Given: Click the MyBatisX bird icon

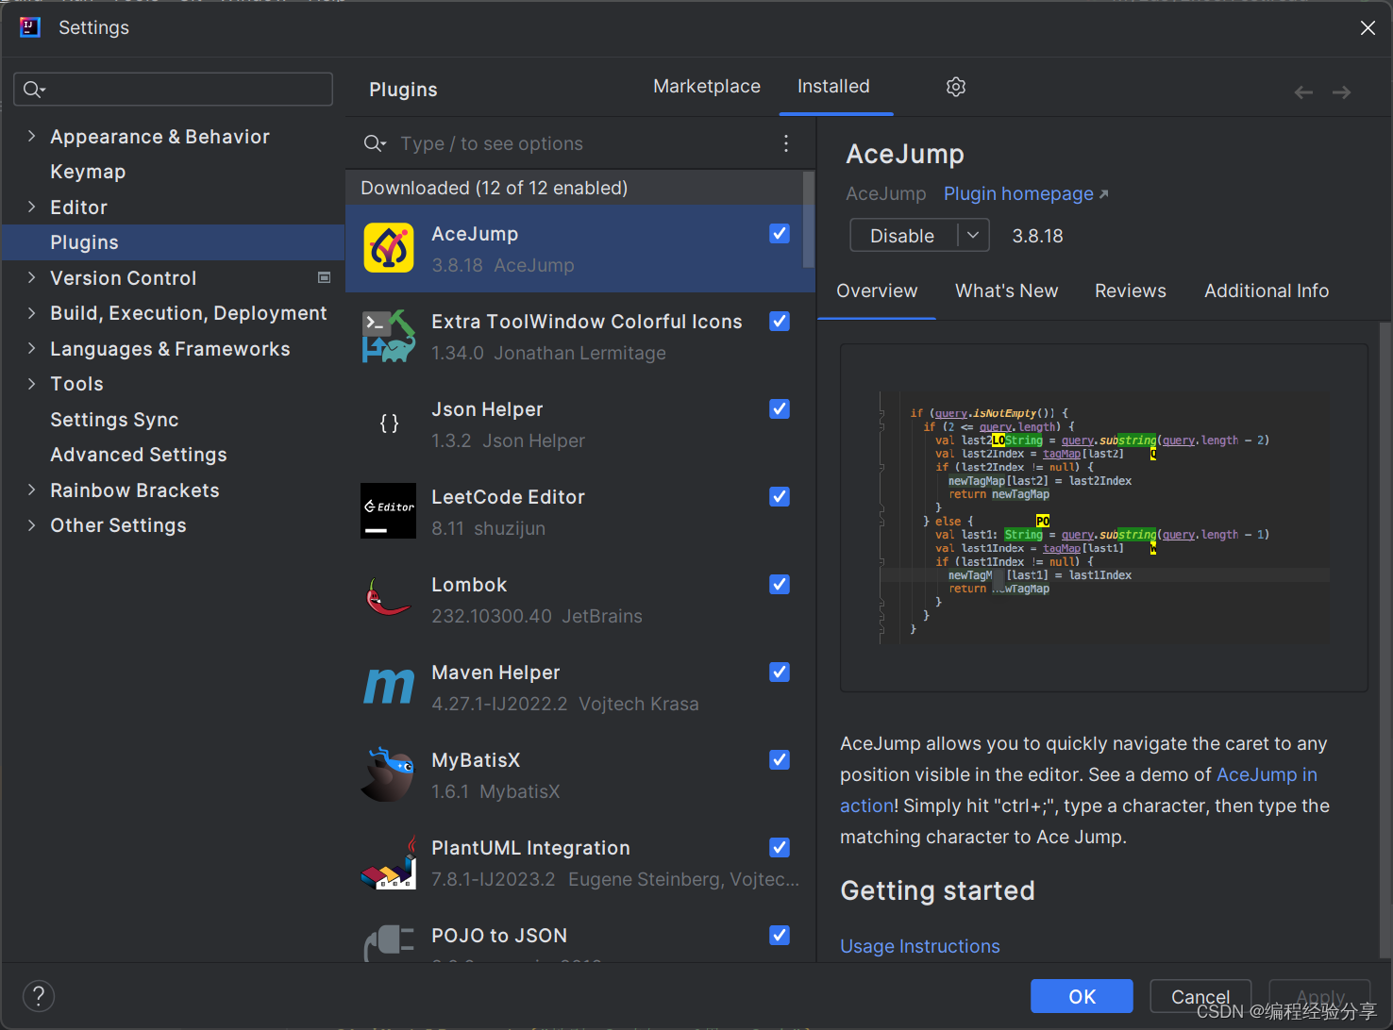Looking at the screenshot, I should pyautogui.click(x=388, y=774).
